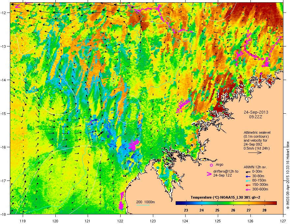
Task: Click the colorbar tick label 27
Action: point(248,210)
